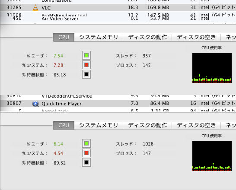Open lower システムメモリ tab
The image size is (236, 190).
99,125
